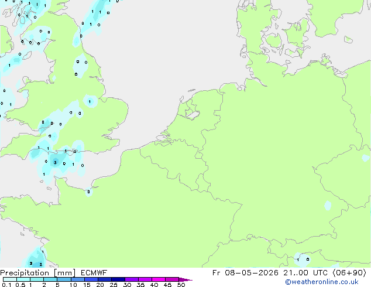Pick the 15–20 mm legend color band
The height and width of the screenshot is (287, 371).
91,279
